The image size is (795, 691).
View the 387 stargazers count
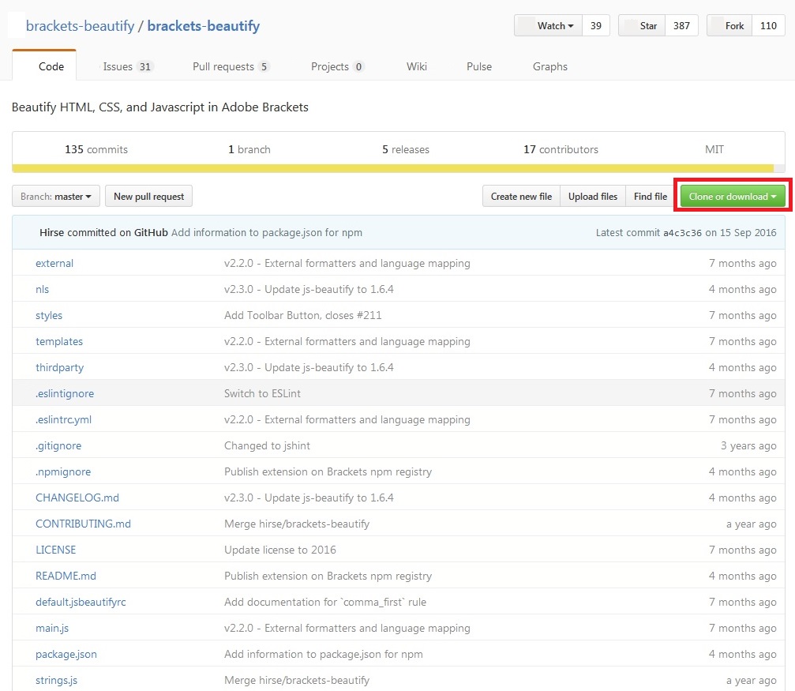[x=681, y=26]
